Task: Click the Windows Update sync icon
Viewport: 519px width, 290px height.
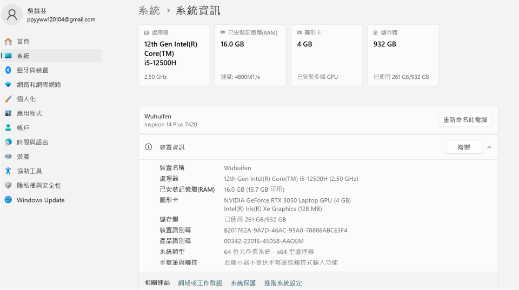Action: 8,200
